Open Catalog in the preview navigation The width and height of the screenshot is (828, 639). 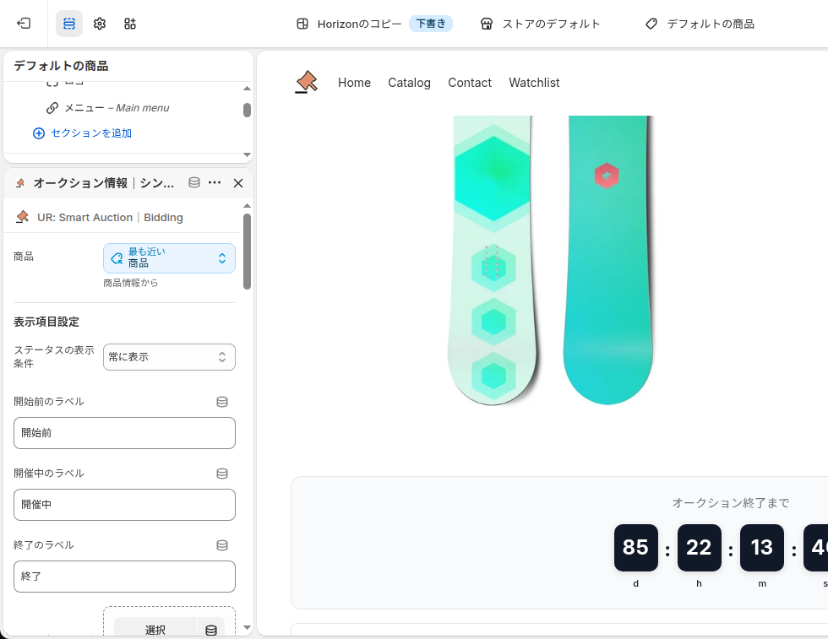409,83
